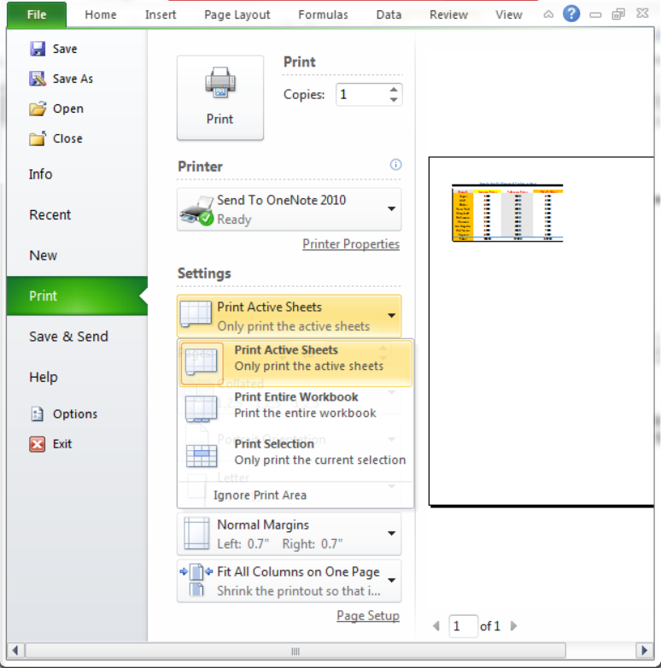661x668 pixels.
Task: Click the horizontal scrollbar thumb
Action: pos(295,651)
